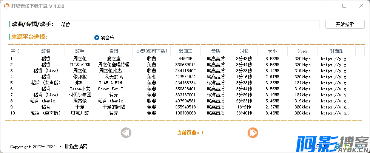370x153 pixels.
Task: Click duration 3分43秒
Action: 244,59
